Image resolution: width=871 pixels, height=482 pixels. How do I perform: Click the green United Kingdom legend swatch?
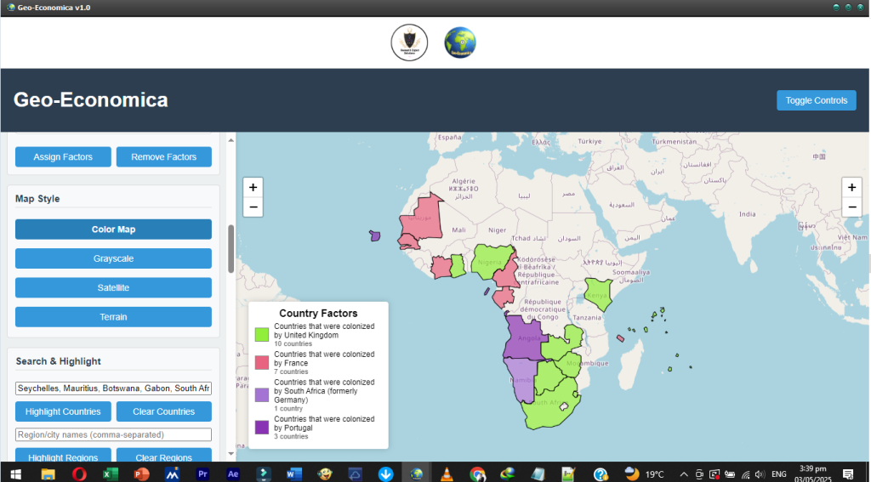pos(262,335)
